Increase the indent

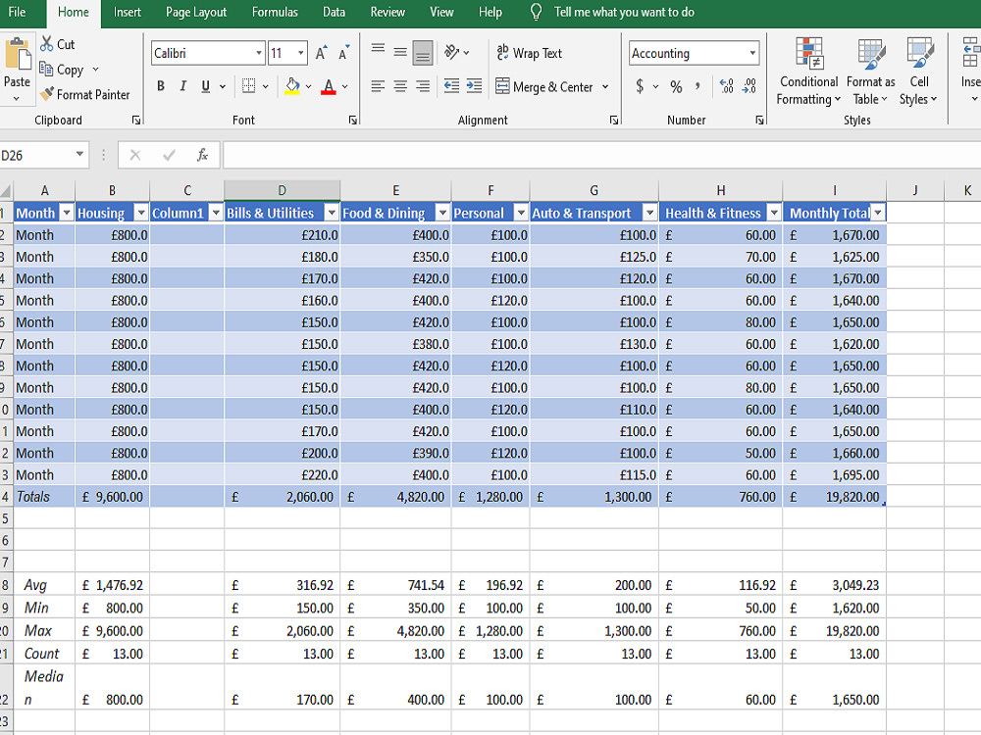pyautogui.click(x=474, y=86)
